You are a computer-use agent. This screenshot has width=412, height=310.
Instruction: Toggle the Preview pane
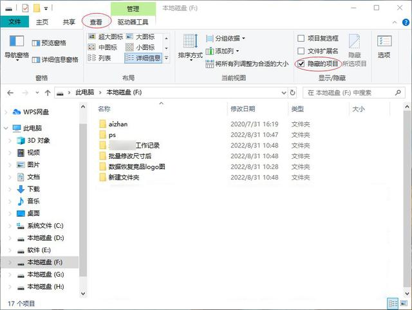[49, 43]
